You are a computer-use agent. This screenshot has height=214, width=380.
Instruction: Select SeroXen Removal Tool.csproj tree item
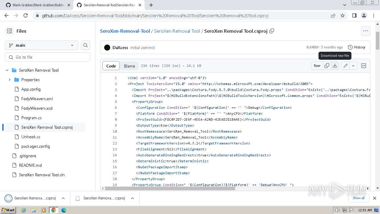tap(45, 127)
